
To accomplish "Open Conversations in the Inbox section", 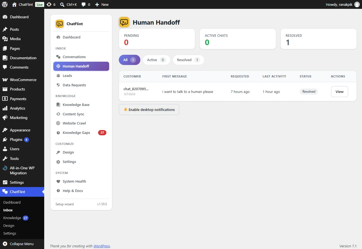I will pyautogui.click(x=81, y=57).
